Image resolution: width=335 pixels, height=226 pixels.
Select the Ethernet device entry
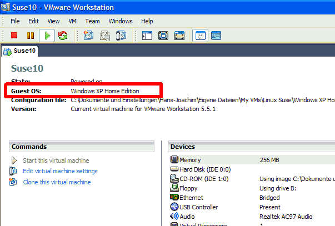pyautogui.click(x=191, y=198)
